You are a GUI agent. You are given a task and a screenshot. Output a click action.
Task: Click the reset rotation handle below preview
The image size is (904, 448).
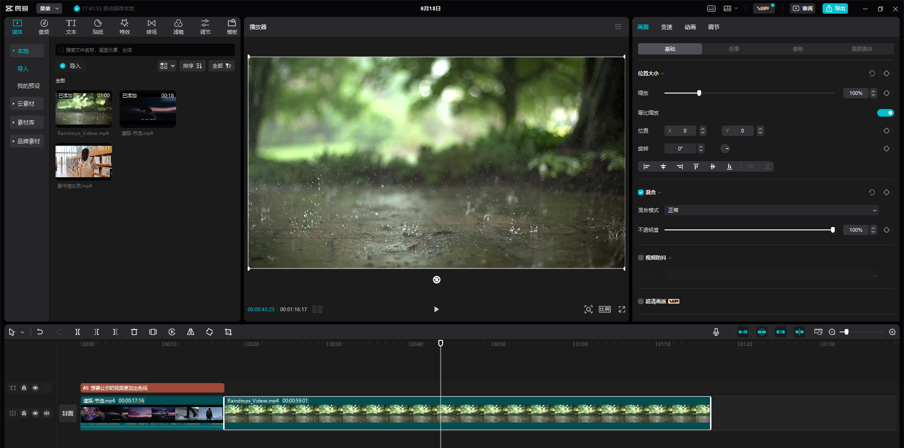[436, 280]
